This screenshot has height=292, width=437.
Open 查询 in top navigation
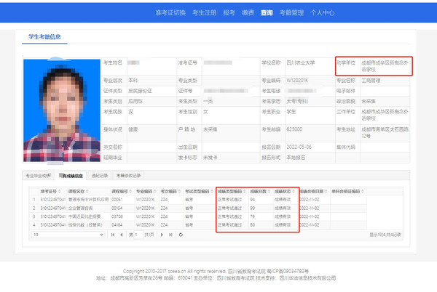(267, 12)
